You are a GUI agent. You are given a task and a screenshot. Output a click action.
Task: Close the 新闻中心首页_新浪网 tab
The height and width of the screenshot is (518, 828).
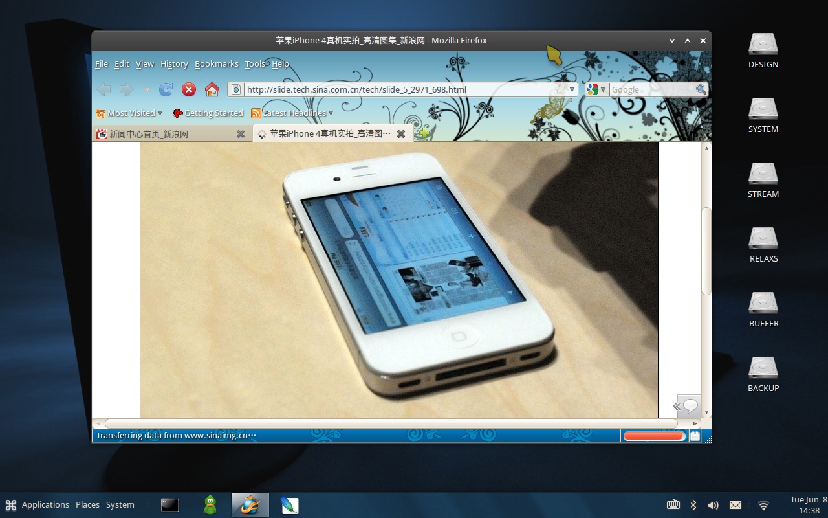241,134
